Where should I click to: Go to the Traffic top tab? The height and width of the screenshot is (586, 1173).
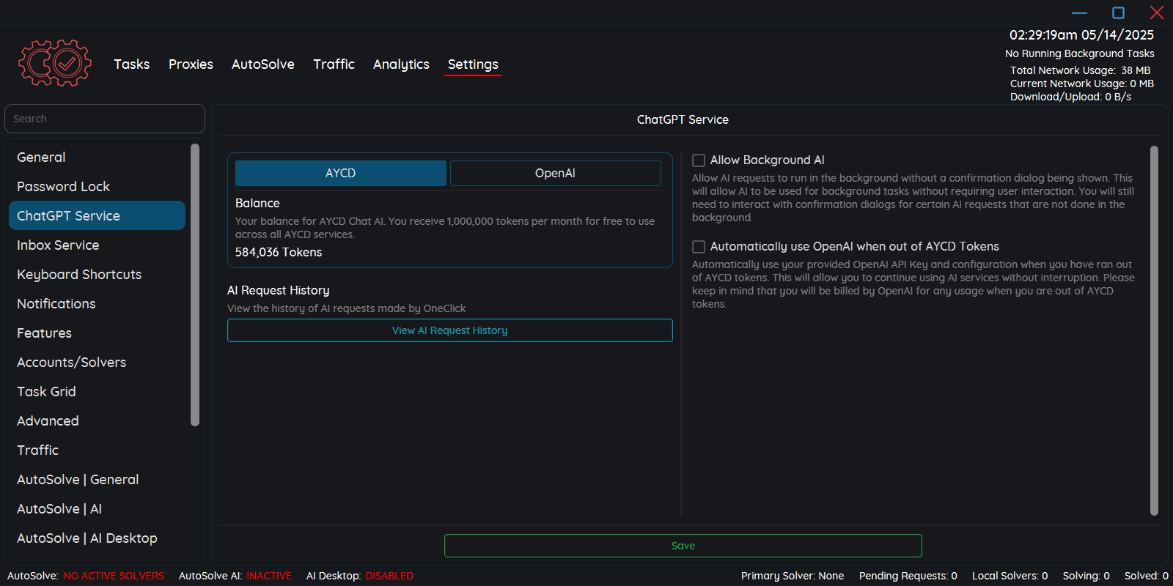(334, 64)
